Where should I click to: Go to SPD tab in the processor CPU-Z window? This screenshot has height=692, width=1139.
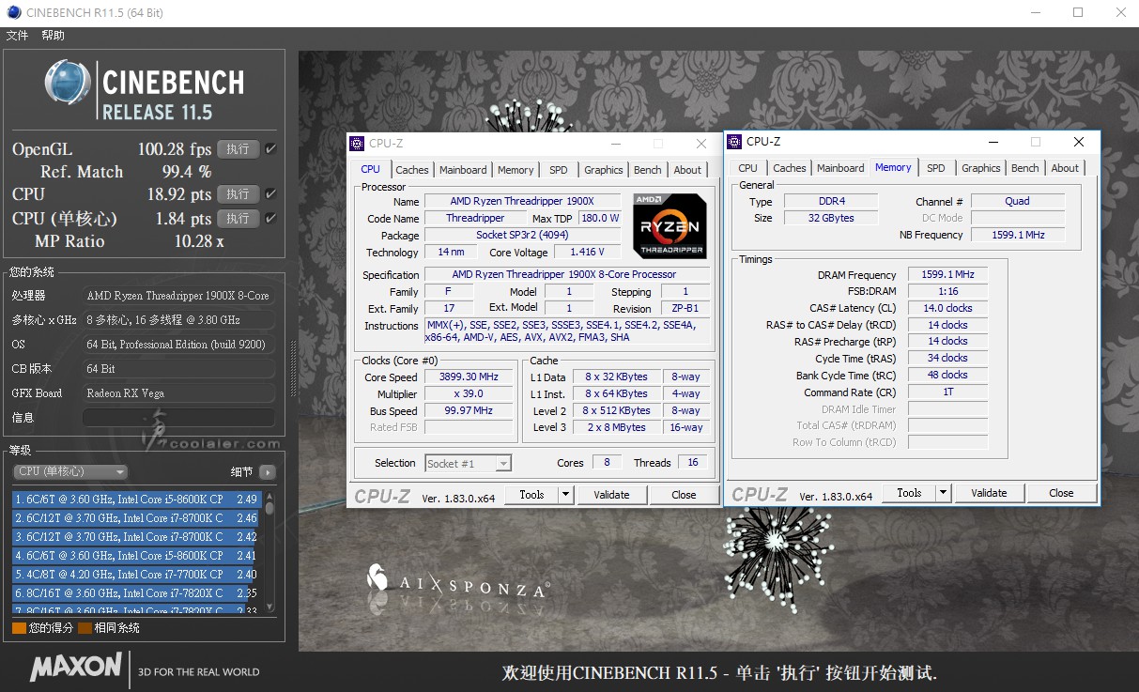[x=559, y=170]
